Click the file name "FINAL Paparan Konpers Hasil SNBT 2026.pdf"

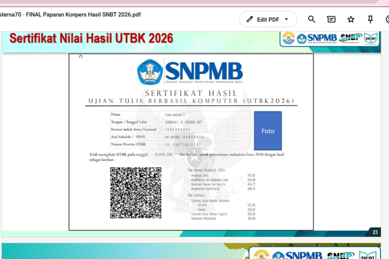point(83,15)
